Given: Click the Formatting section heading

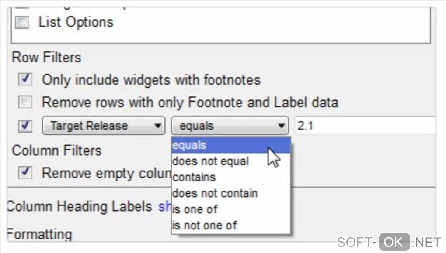Looking at the screenshot, I should coord(39,234).
